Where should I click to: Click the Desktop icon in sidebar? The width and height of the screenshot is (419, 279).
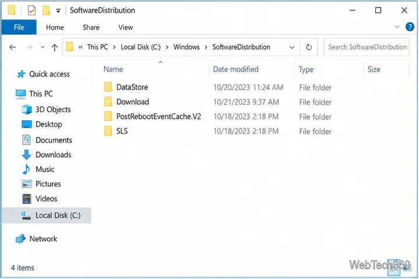pos(26,124)
